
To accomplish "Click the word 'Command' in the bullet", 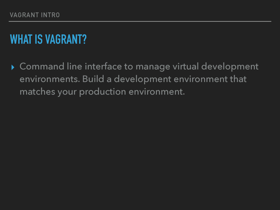I will point(42,66).
